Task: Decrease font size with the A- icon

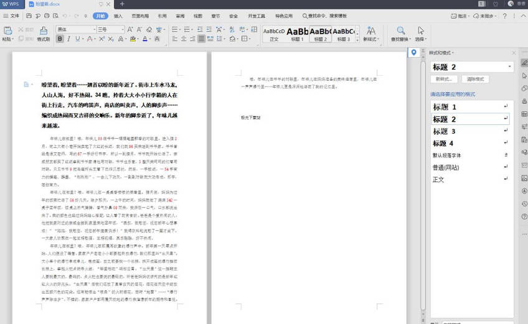Action: pos(139,30)
